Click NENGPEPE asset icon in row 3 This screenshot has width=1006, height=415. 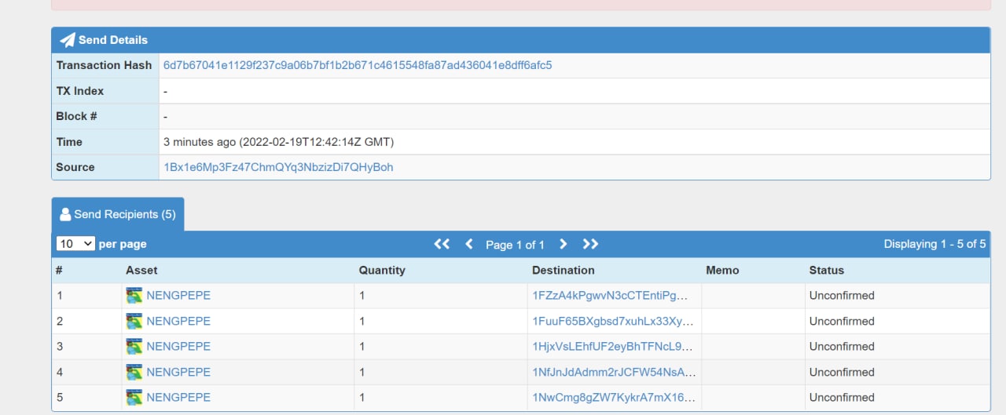click(x=134, y=346)
